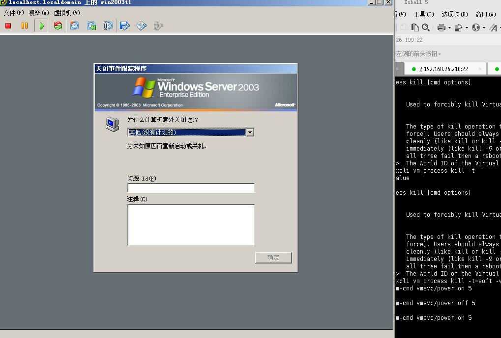The height and width of the screenshot is (338, 501).
Task: Revert to snapshot using the rewind clock icon
Action: pos(91,26)
